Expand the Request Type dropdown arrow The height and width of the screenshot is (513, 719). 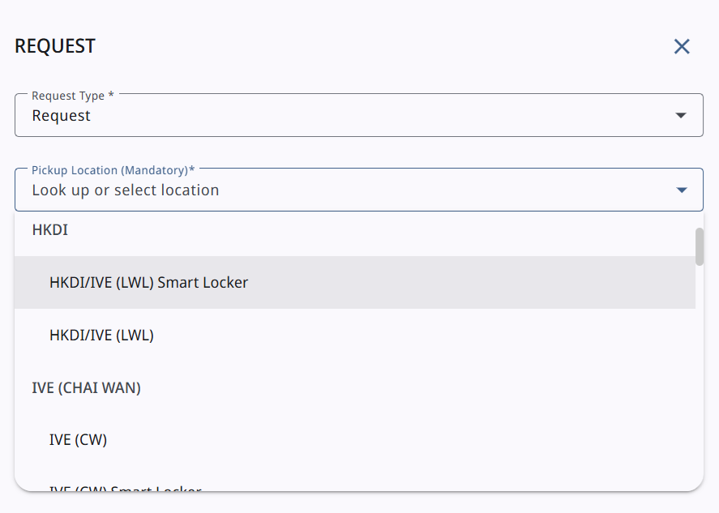pos(681,116)
